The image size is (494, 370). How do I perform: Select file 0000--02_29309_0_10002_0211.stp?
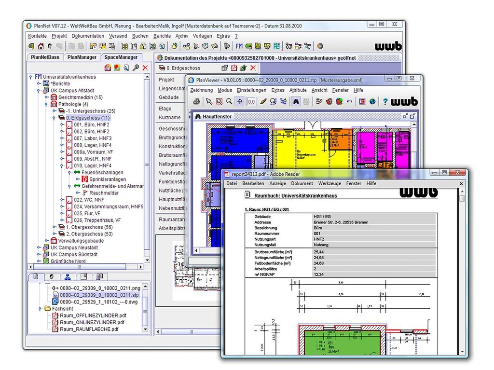[99, 295]
